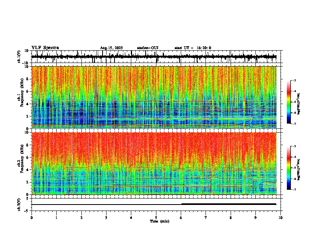The width and height of the screenshot is (316, 244).
Task: Click the ch.2 frequency axis 6 kHz tick label
Action: click(28, 157)
